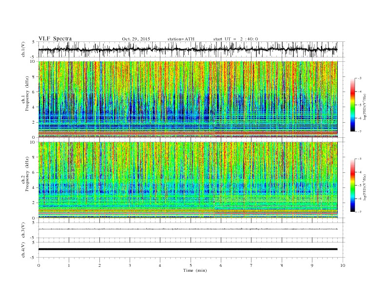Viewport: 386px width, 298px height.
Task: Click time axis tick label "10" at right end
Action: (343, 265)
